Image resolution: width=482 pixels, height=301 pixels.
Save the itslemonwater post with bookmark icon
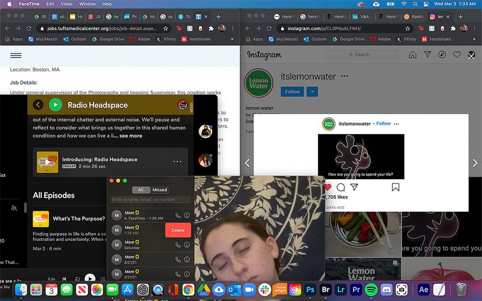[395, 187]
